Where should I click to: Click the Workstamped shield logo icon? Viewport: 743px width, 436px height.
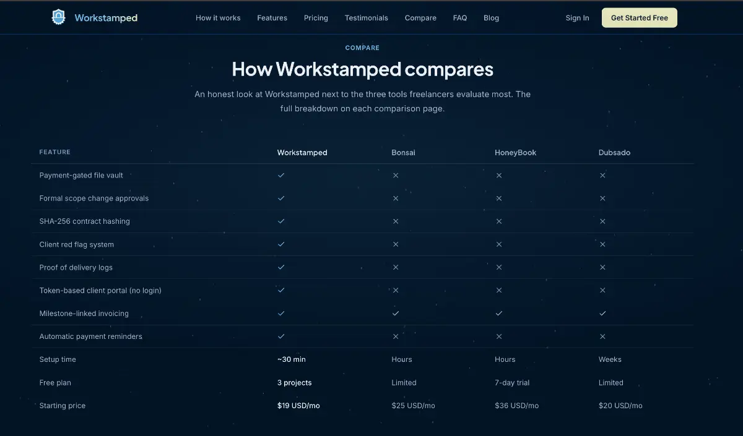[x=59, y=17]
